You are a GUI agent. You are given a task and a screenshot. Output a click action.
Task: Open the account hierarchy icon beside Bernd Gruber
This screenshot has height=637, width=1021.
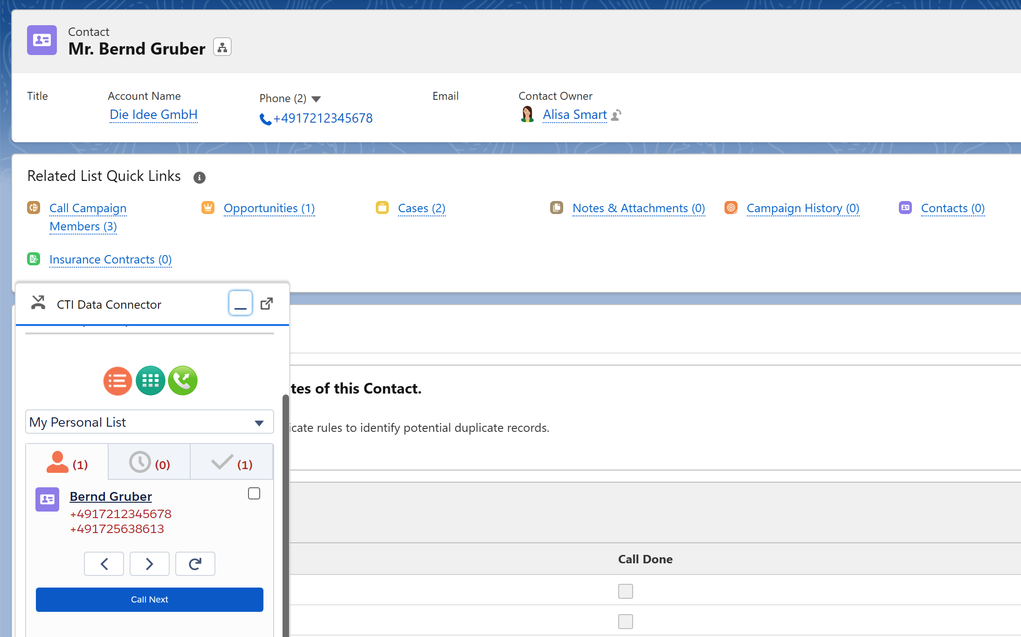[x=222, y=47]
